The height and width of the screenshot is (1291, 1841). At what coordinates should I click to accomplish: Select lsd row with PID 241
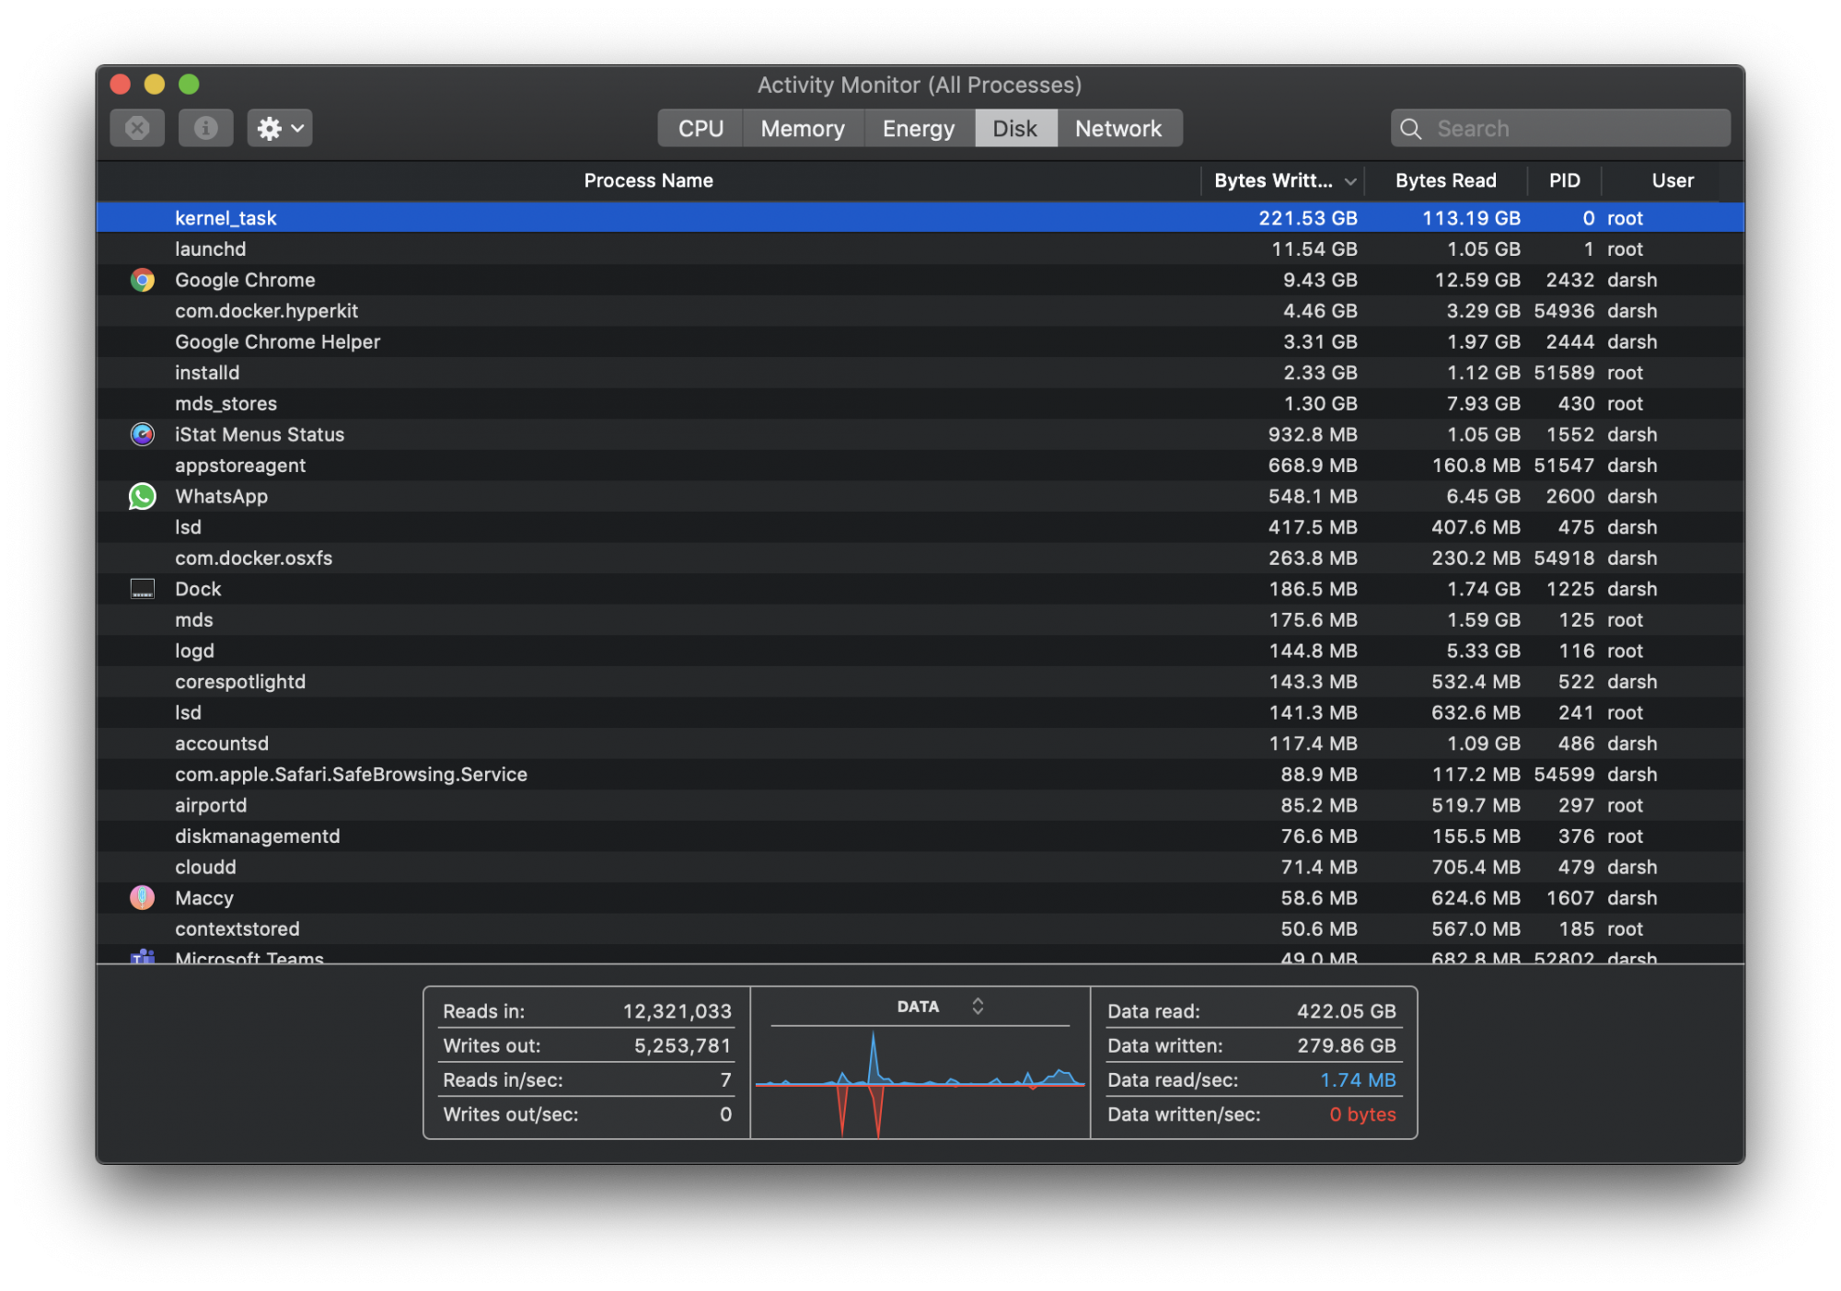tap(920, 713)
